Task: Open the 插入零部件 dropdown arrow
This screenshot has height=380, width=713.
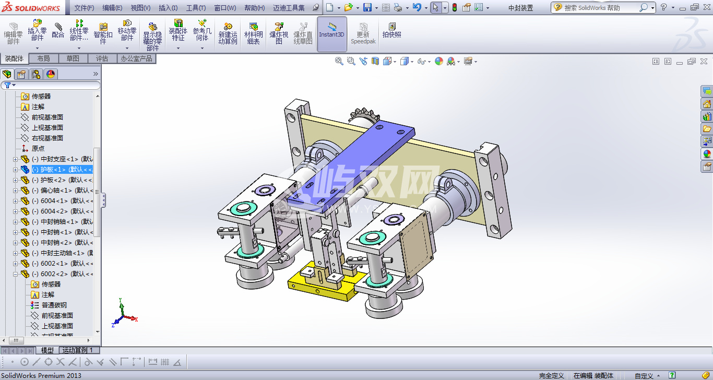Action: 37,48
